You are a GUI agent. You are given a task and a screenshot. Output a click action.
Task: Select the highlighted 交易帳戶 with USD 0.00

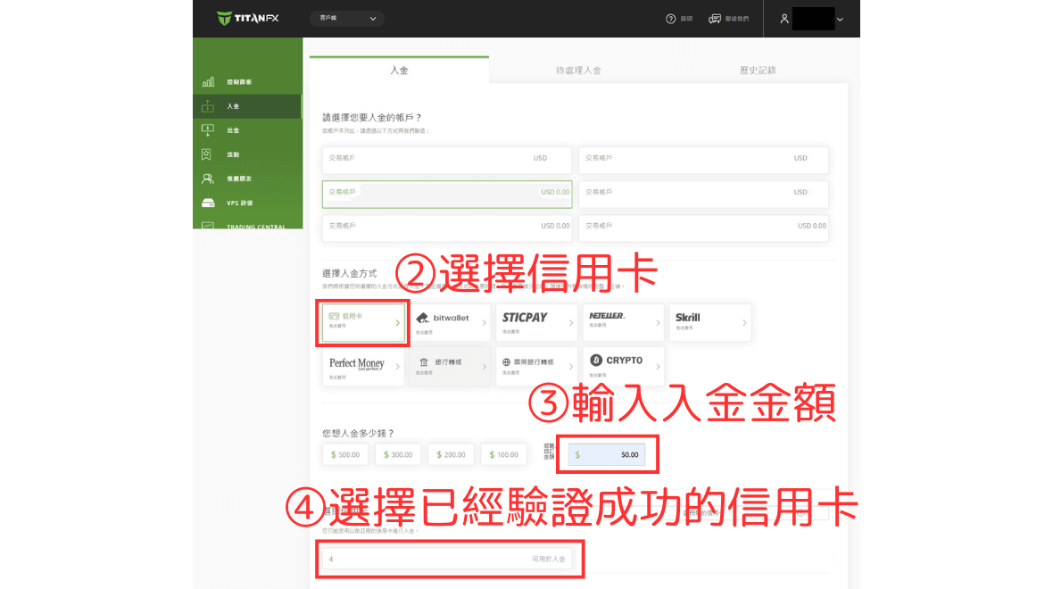(x=447, y=194)
